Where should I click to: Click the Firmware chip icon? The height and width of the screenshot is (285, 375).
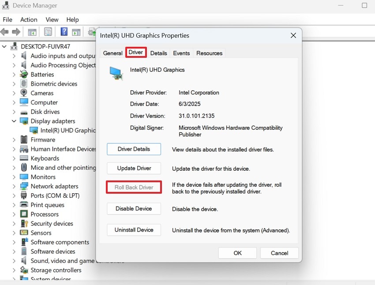click(24, 139)
